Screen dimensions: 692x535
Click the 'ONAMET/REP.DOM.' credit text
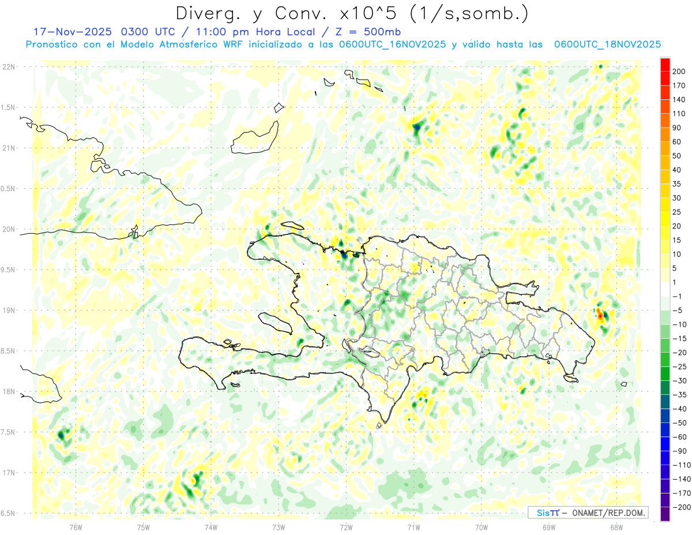pyautogui.click(x=608, y=512)
